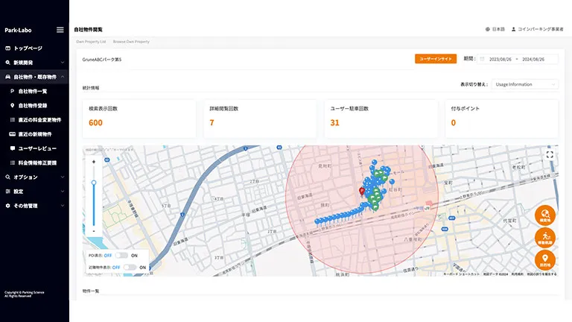This screenshot has width=572, height=322.
Task: Open the Usage Information dropdown
Action: tap(525, 84)
